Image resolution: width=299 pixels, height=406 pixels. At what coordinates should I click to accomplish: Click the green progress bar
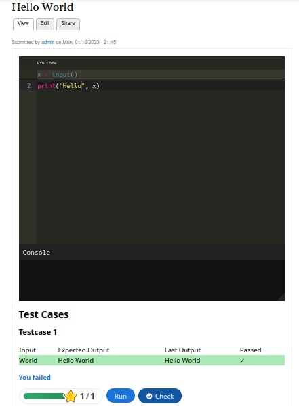[44, 396]
